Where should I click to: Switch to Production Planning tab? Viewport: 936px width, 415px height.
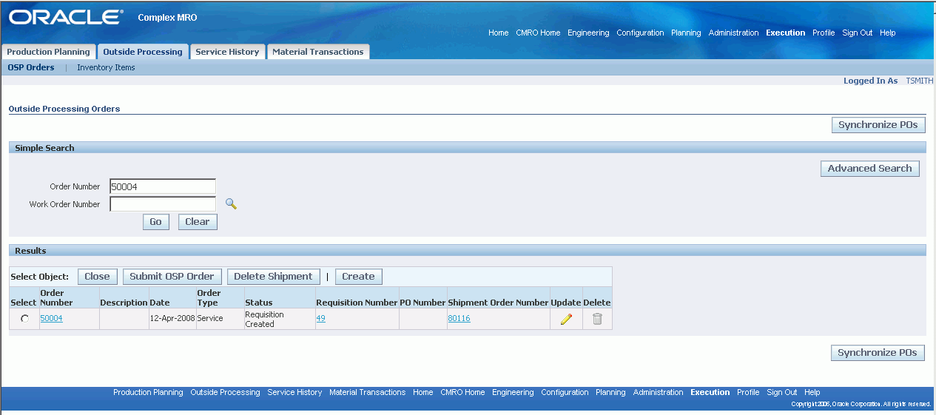[49, 52]
